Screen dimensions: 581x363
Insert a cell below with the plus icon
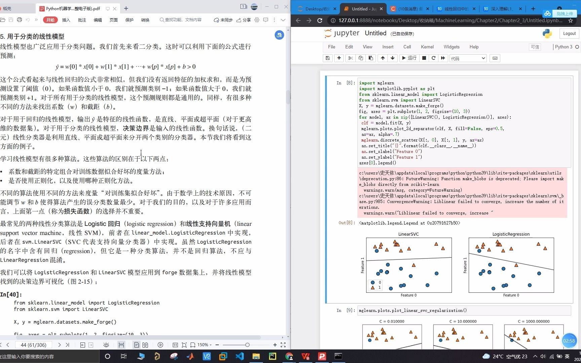tap(339, 58)
